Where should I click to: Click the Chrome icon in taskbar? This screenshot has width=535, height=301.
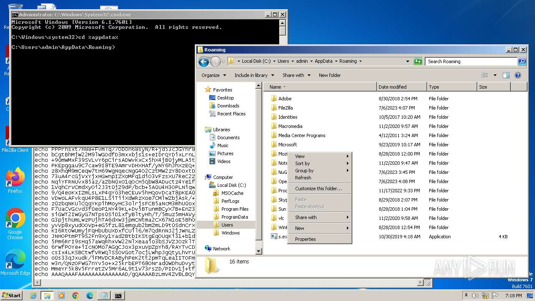tap(75, 296)
